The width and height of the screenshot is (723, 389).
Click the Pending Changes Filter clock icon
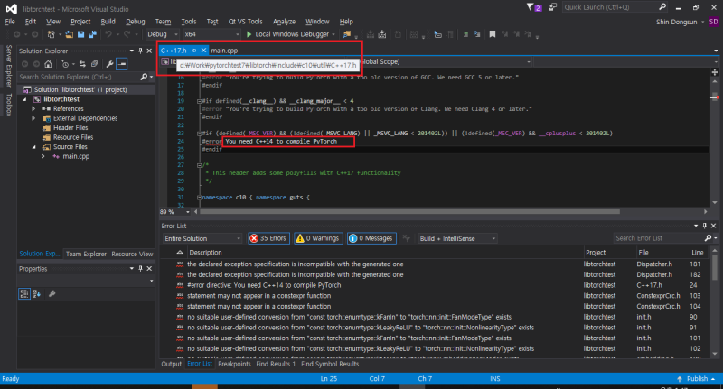click(65, 64)
